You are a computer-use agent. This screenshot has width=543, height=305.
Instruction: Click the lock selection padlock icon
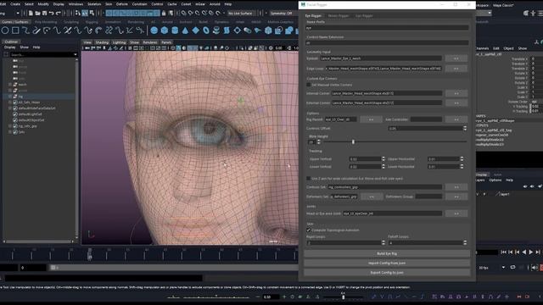[164, 14]
